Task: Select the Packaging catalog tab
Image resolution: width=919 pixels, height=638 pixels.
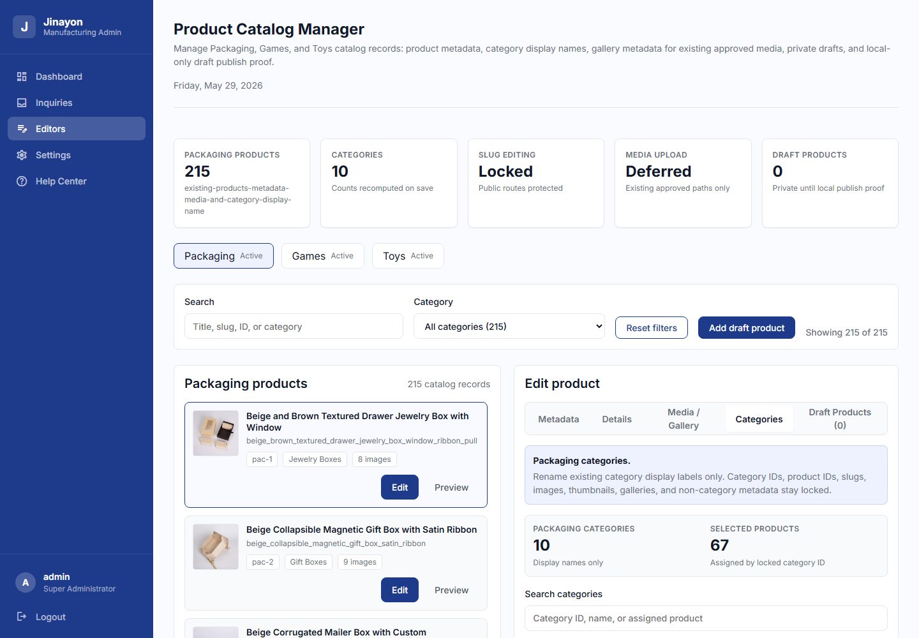Action: click(223, 256)
